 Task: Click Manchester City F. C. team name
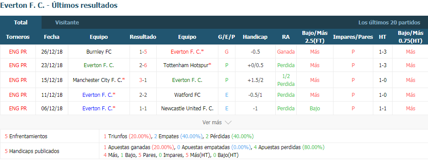[x=99, y=80]
